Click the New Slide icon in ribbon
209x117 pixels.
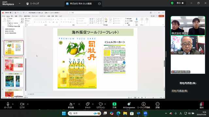coord(22,19)
